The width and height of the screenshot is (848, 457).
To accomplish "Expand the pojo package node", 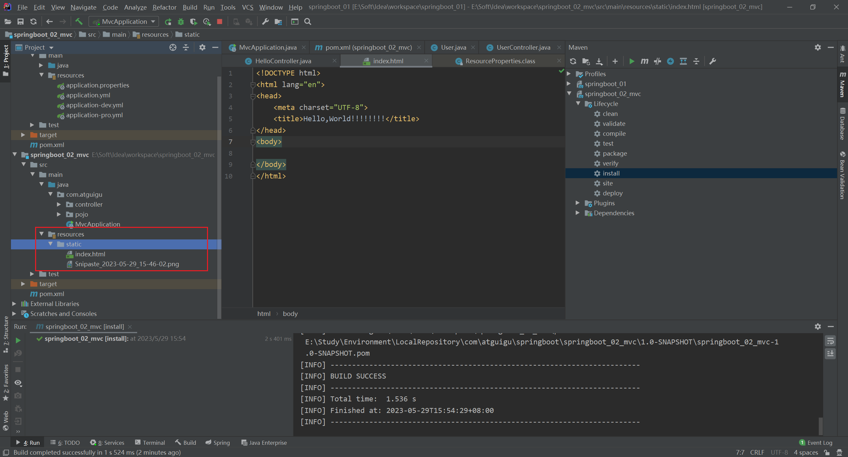I will tap(59, 214).
